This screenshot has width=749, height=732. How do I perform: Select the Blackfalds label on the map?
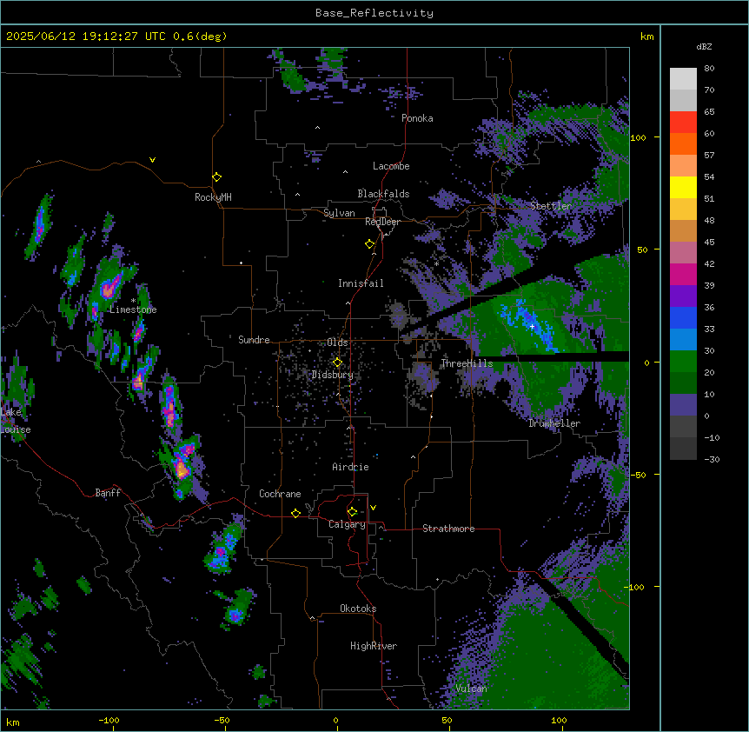pos(383,194)
